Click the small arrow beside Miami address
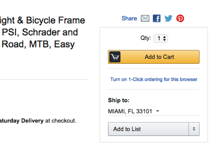 point(158,111)
